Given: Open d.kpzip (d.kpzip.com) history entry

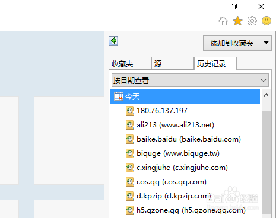Looking at the screenshot, I should (174, 196).
